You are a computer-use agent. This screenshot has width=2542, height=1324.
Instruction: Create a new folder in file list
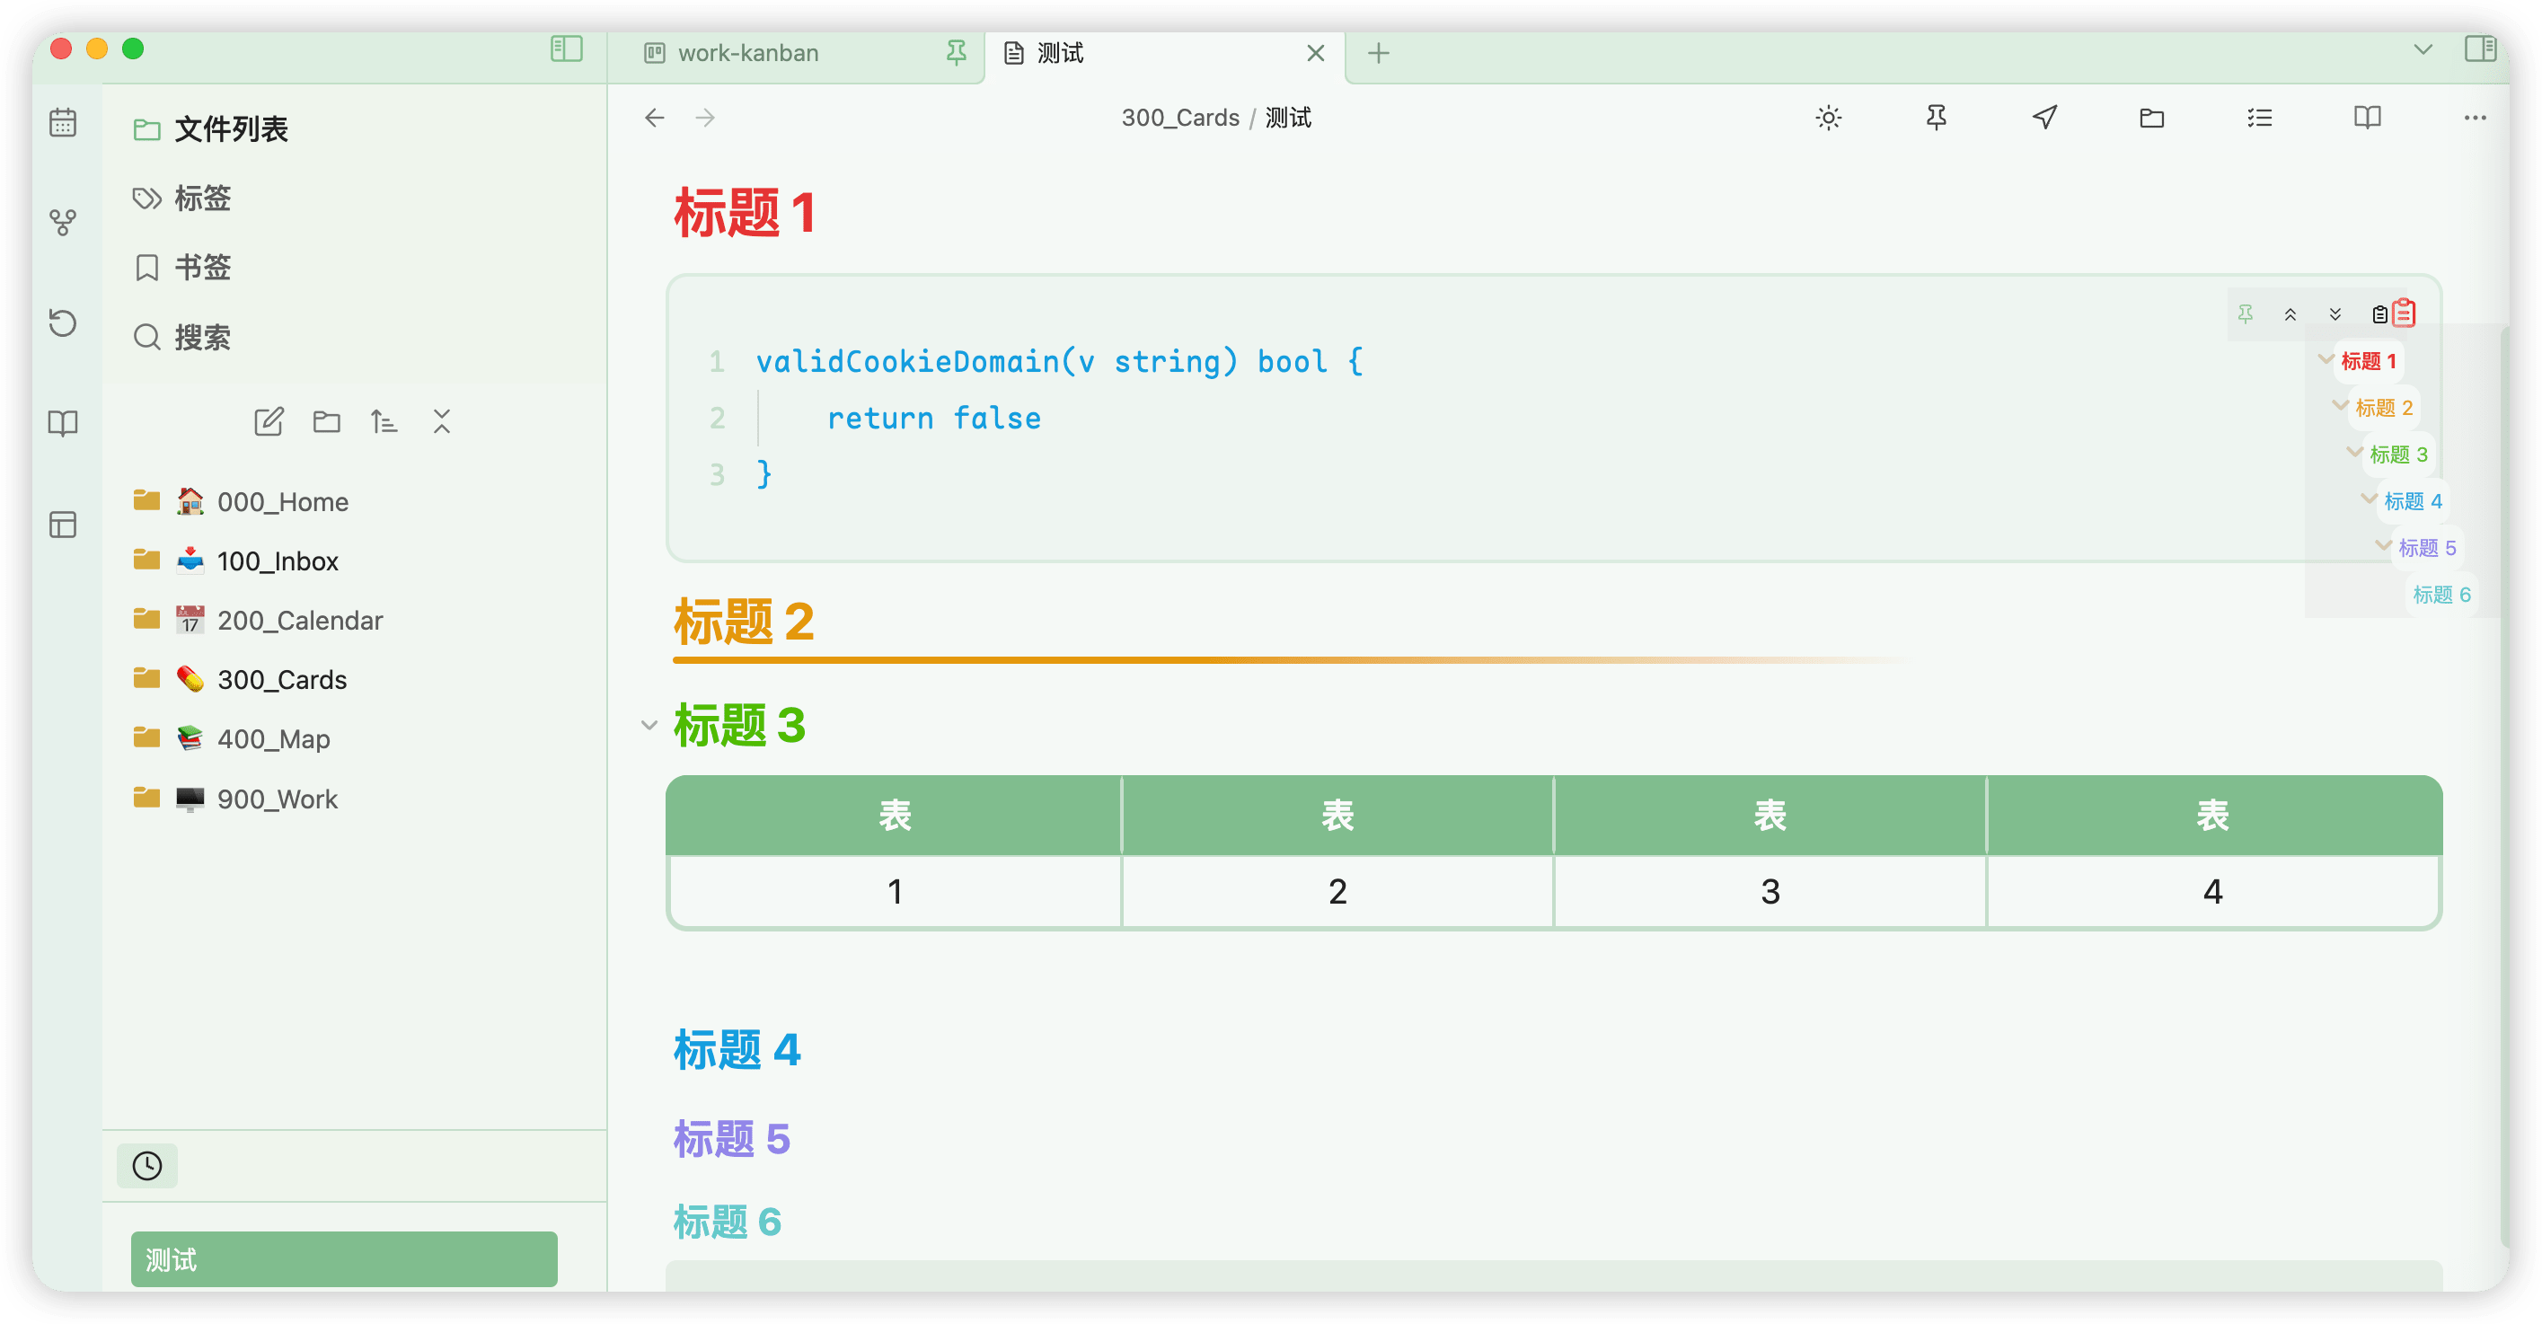tap(327, 422)
